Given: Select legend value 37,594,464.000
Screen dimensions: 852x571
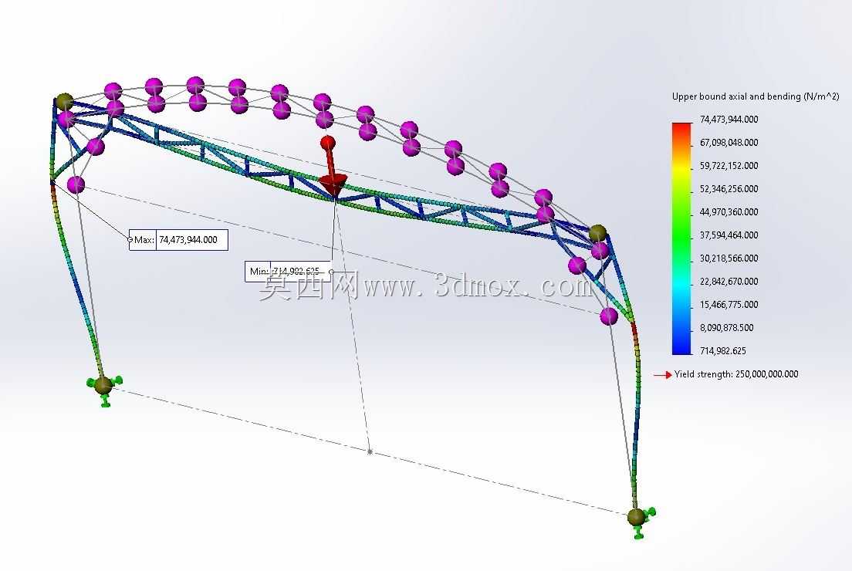Looking at the screenshot, I should tap(729, 235).
